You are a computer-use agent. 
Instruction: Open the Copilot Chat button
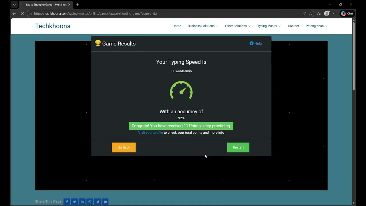pos(347,13)
